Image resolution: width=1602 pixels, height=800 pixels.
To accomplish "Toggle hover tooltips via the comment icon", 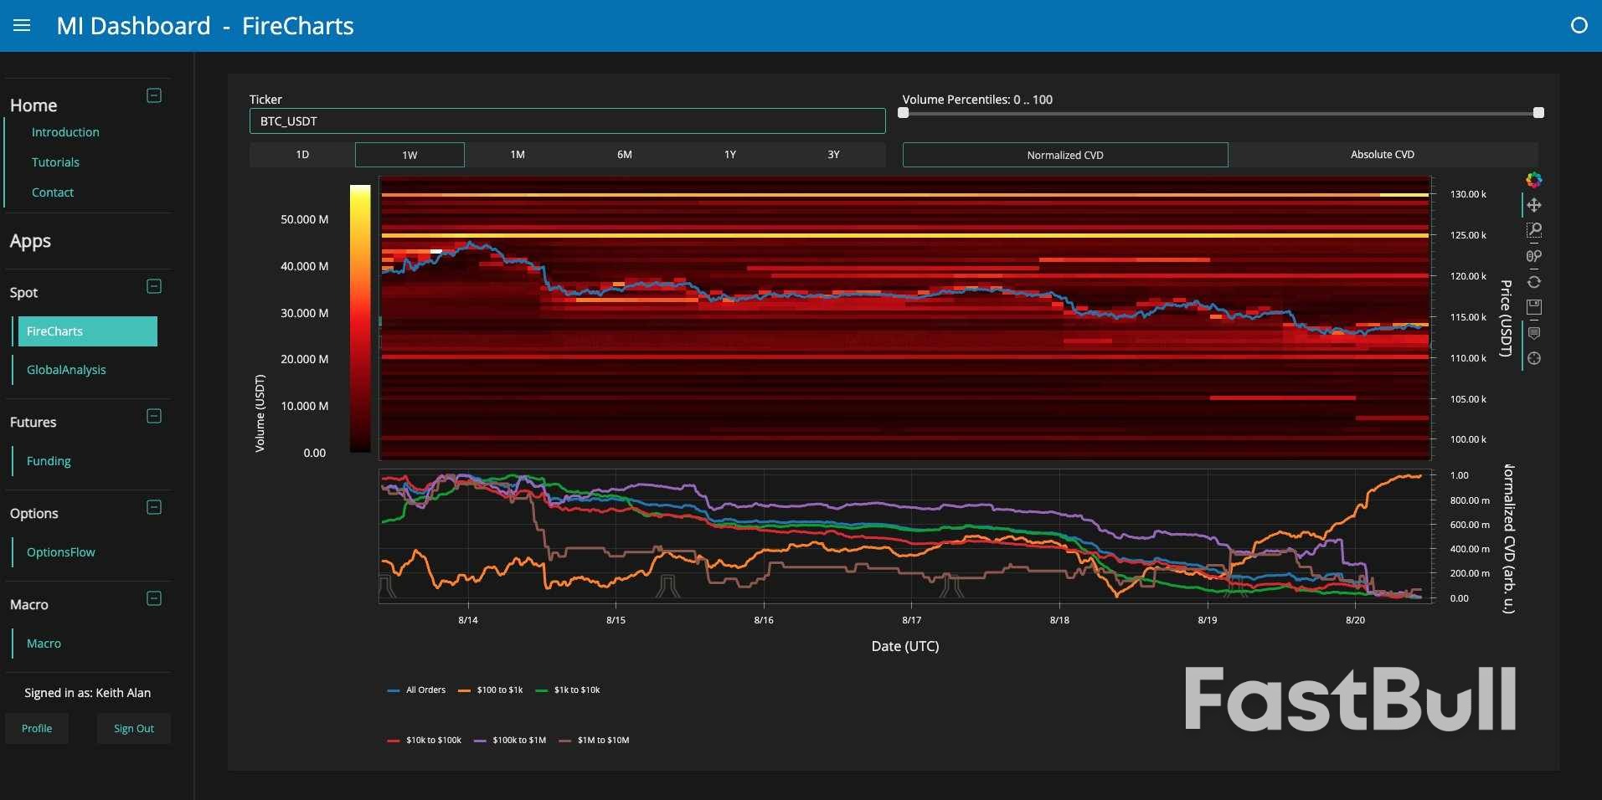I will coord(1535,333).
